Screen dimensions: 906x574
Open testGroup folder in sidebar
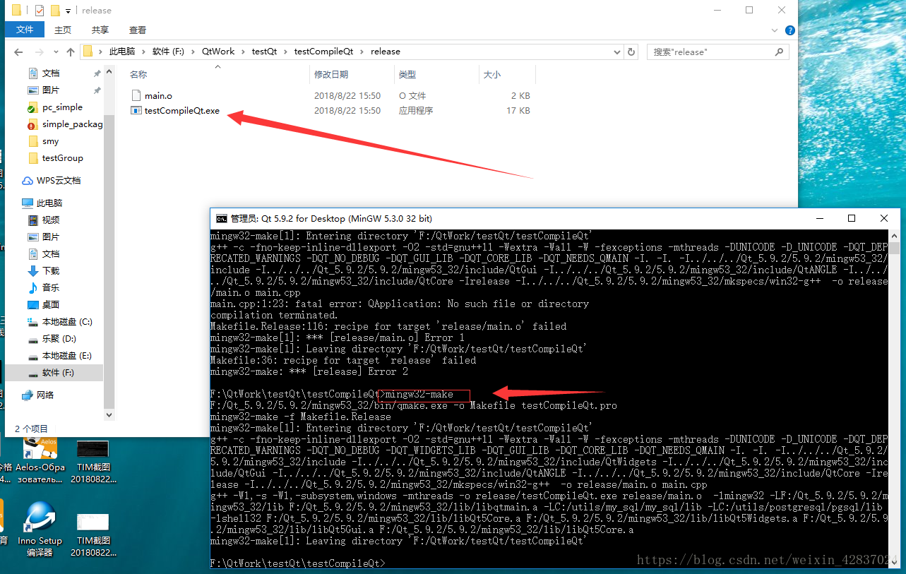coord(62,158)
